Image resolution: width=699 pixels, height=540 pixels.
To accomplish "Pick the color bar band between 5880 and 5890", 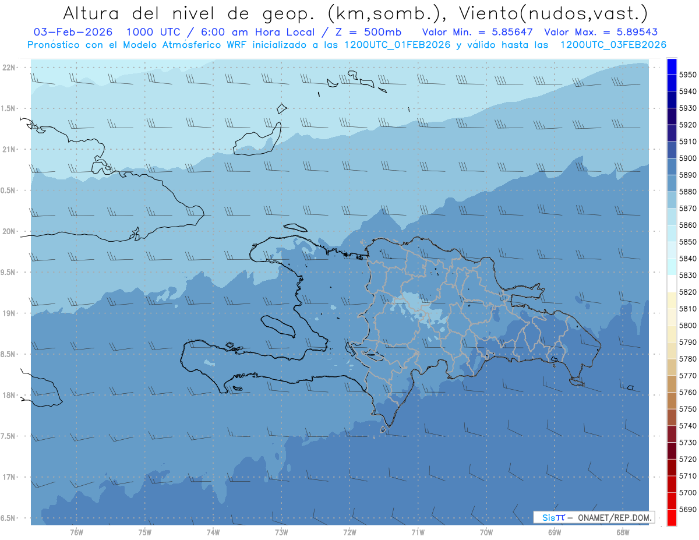I will pyautogui.click(x=671, y=183).
